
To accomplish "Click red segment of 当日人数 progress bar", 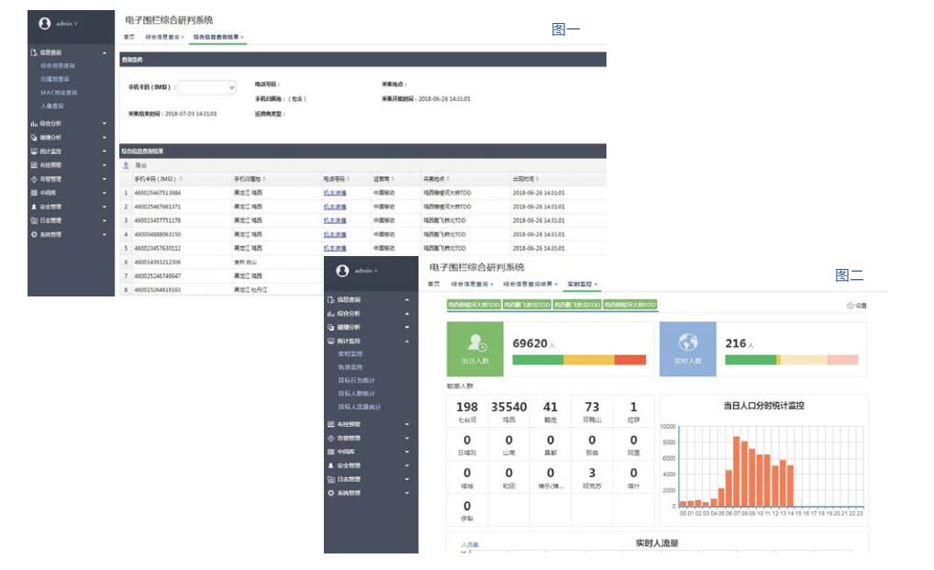I will pos(630,360).
